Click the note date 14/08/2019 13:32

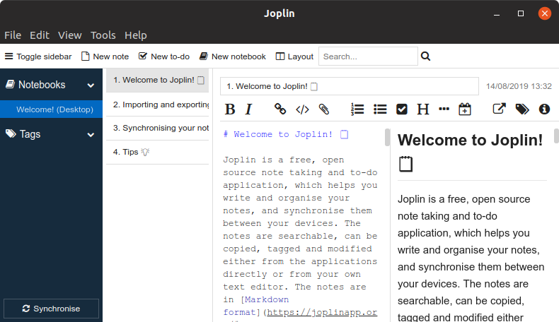click(519, 86)
